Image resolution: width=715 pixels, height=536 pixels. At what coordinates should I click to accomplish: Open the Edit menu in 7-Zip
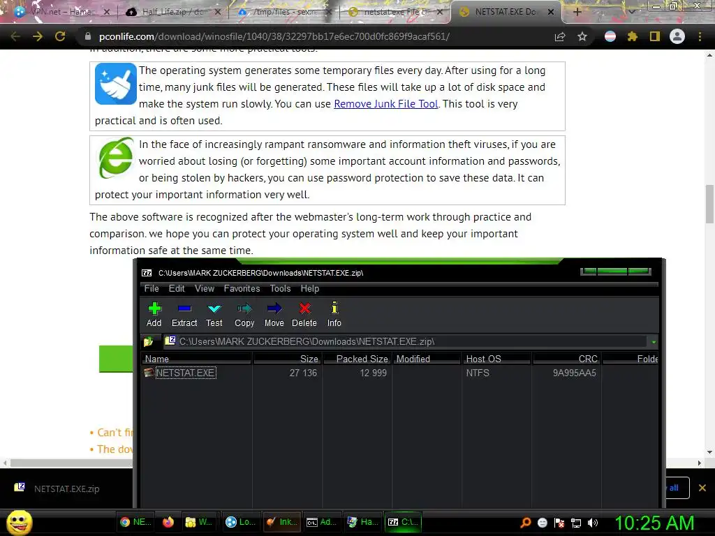point(177,288)
